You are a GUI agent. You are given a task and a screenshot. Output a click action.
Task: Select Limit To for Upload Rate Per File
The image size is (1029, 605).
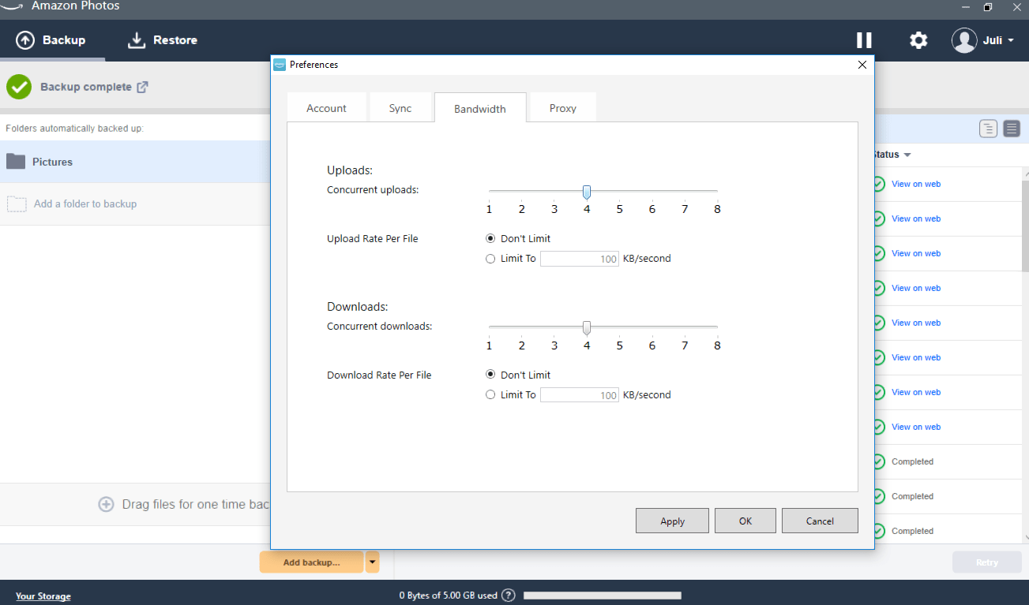[x=490, y=259]
